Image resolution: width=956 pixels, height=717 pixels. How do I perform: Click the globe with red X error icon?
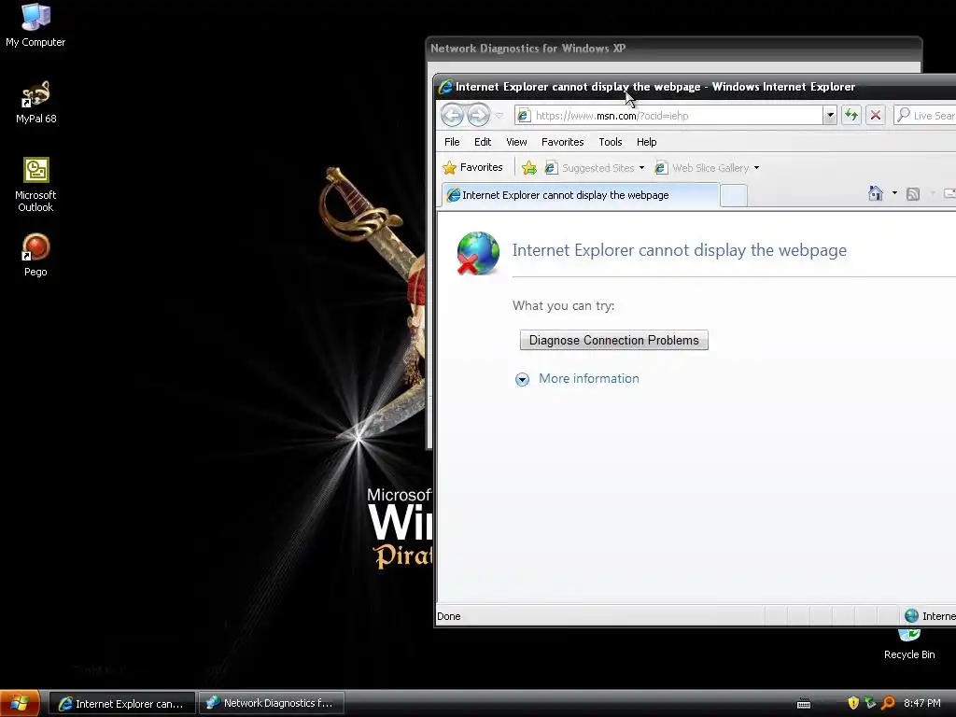[477, 253]
